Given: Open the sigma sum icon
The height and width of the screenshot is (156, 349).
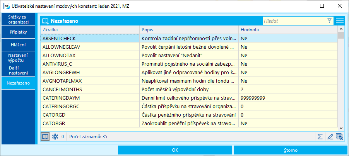Looking at the screenshot, I should tap(320, 137).
